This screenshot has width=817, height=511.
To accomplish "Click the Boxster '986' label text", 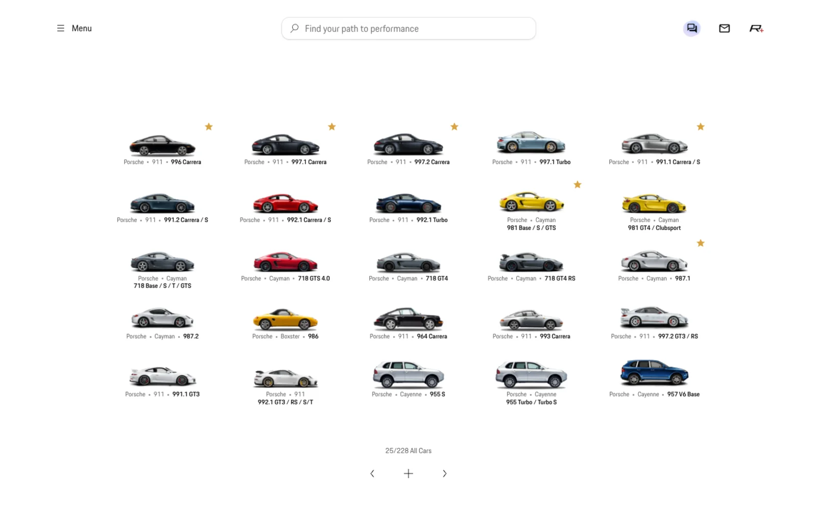I will (x=314, y=337).
